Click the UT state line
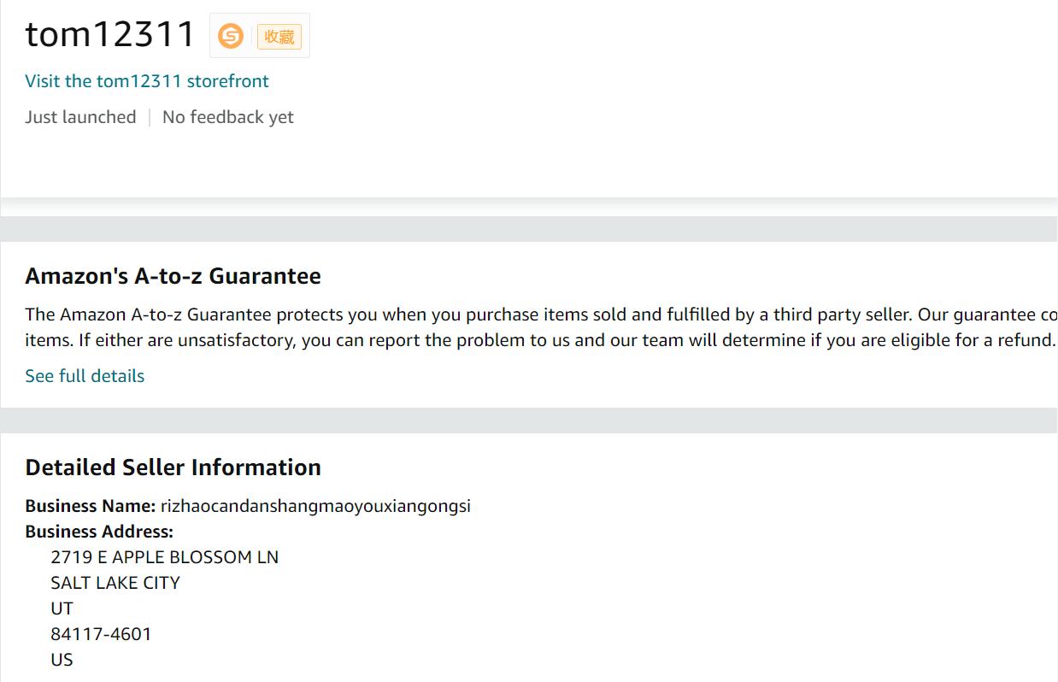This screenshot has height=682, width=1058. (x=62, y=609)
